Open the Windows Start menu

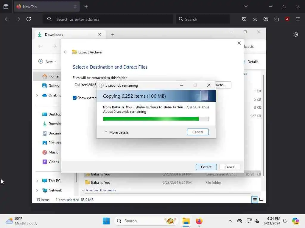click(x=106, y=221)
